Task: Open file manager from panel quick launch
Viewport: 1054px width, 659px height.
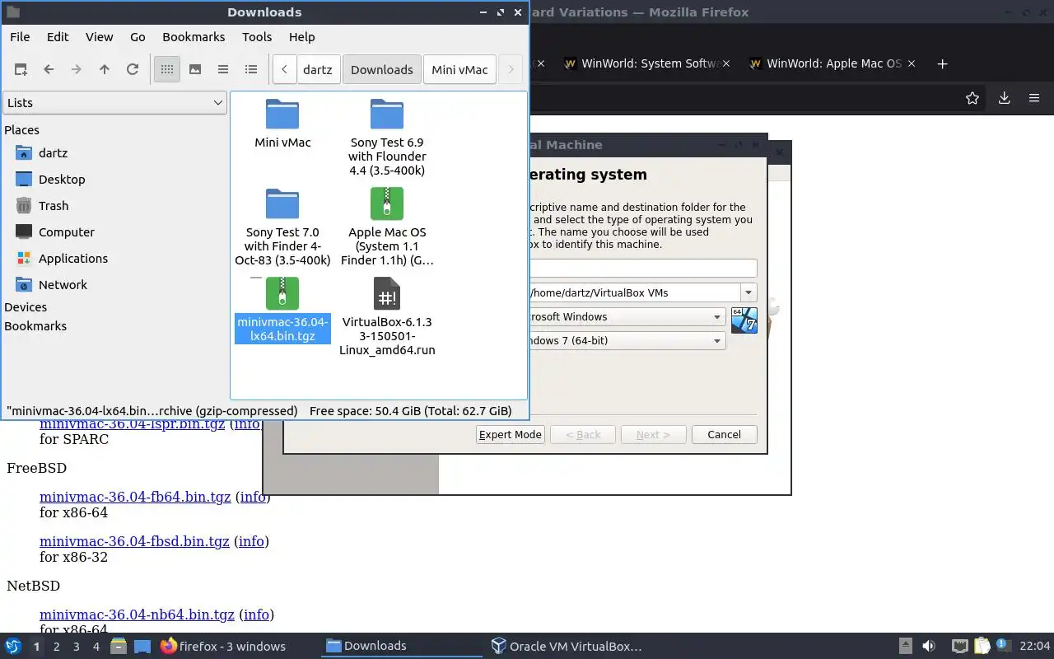Action: [119, 646]
